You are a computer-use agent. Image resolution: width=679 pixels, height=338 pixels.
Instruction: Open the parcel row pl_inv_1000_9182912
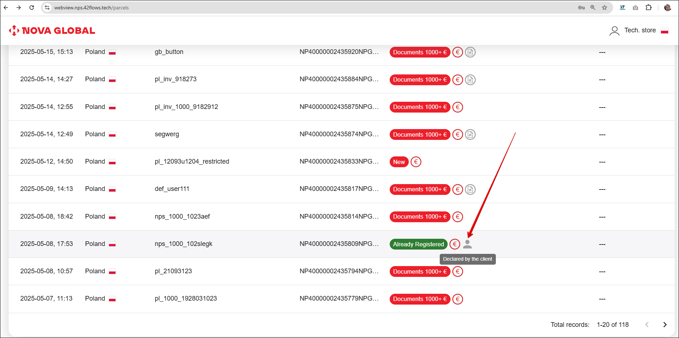[186, 107]
